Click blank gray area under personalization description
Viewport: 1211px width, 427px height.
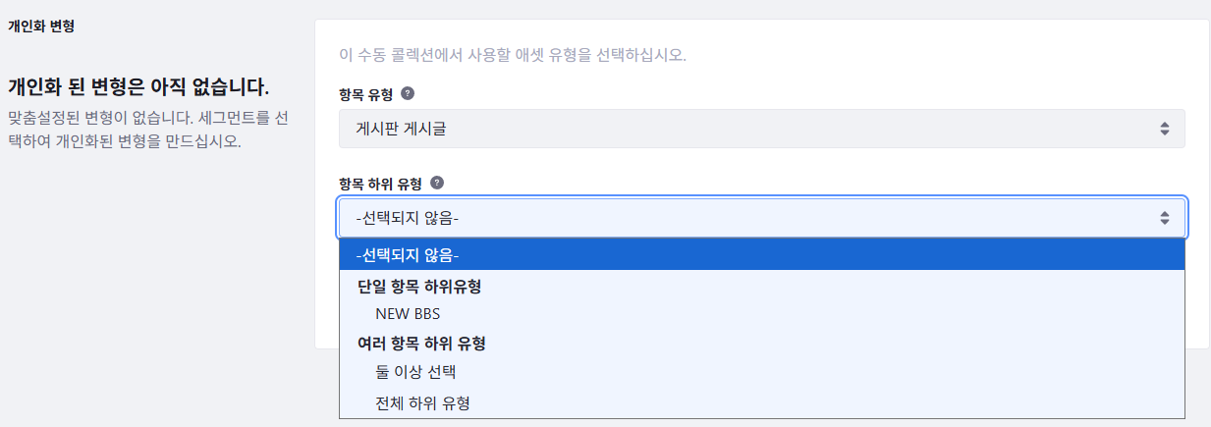click(x=147, y=294)
